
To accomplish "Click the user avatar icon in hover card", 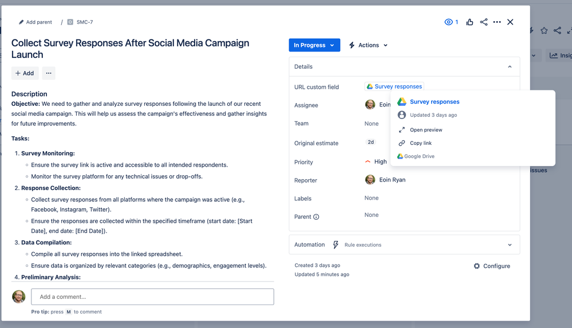I will pos(401,115).
